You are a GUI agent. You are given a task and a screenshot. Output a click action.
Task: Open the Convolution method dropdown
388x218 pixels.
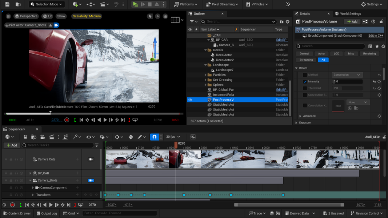click(347, 75)
